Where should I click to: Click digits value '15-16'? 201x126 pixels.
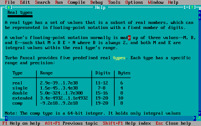click(x=102, y=93)
